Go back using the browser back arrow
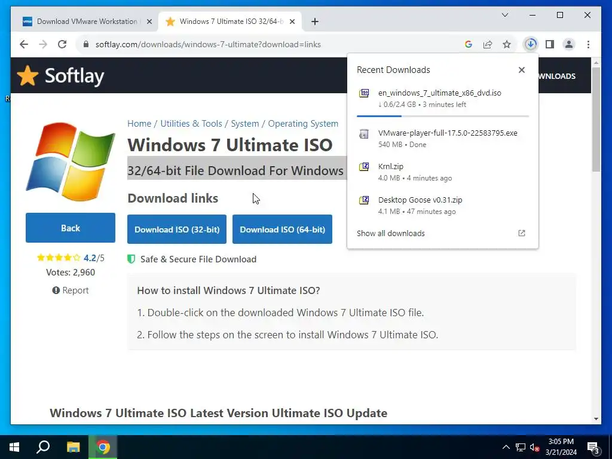The width and height of the screenshot is (612, 459). point(24,44)
